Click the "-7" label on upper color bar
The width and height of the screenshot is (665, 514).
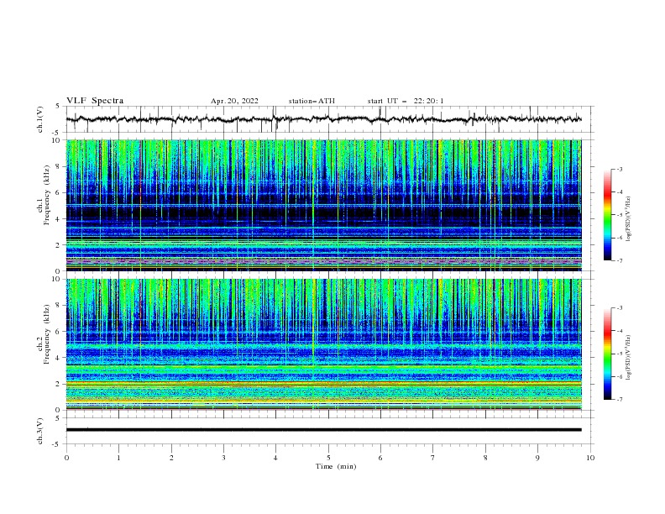619,260
